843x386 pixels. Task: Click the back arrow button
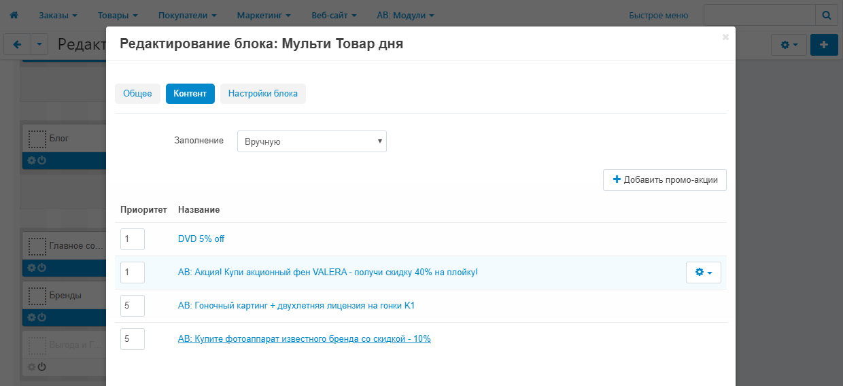[x=17, y=45]
